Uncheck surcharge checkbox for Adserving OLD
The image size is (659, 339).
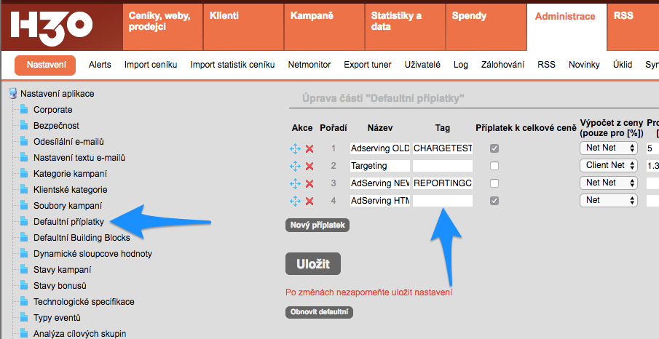pos(494,148)
